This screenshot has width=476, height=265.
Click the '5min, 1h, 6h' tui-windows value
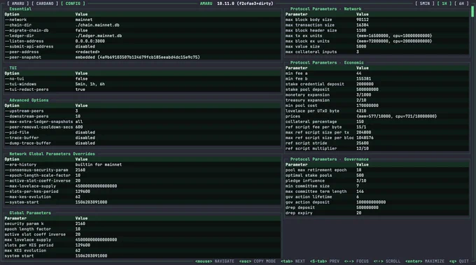pos(90,84)
